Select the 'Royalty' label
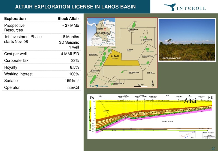The width and height of the screenshot is (218, 151). pyautogui.click(x=11, y=67)
